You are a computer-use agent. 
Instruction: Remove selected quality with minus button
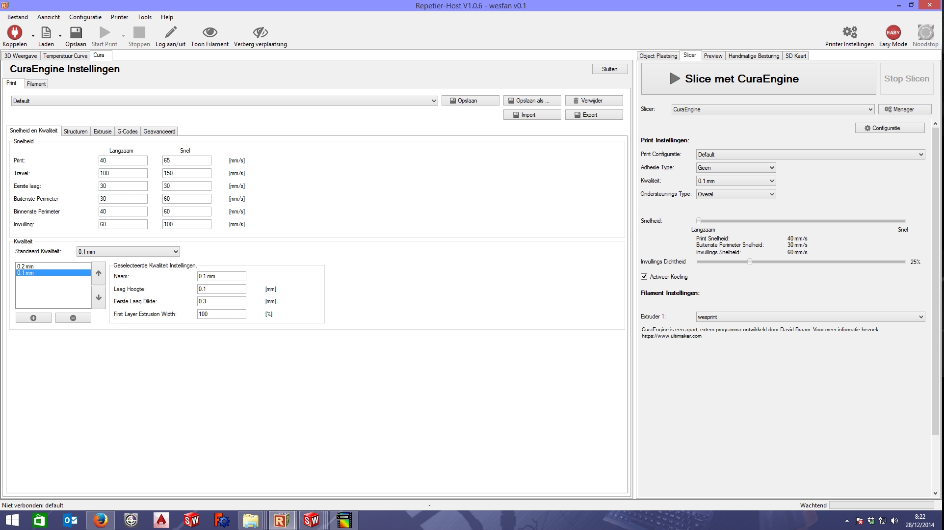click(73, 318)
